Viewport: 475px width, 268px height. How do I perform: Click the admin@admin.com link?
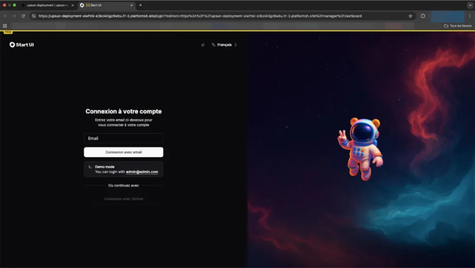coord(141,172)
